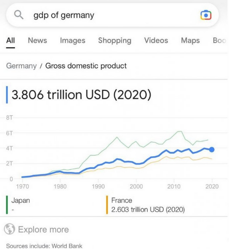Select the Japan comparison legend entry
Screen dimensions: 229x249
click(x=22, y=200)
